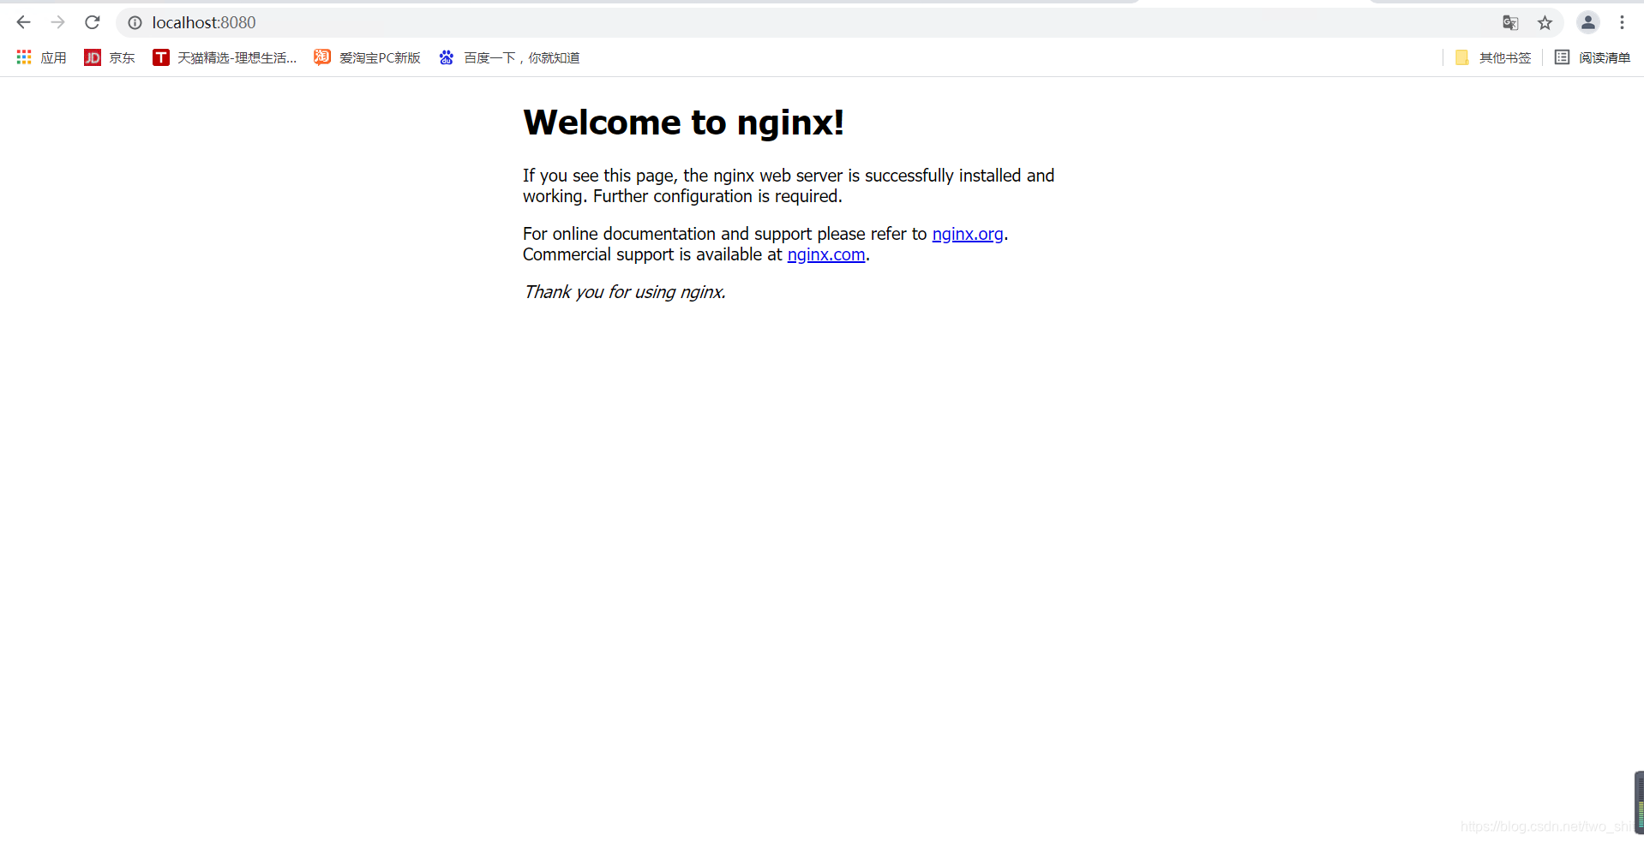1644x842 pixels.
Task: Open the 爱淘宝PC新版 bookmark
Action: 368,57
